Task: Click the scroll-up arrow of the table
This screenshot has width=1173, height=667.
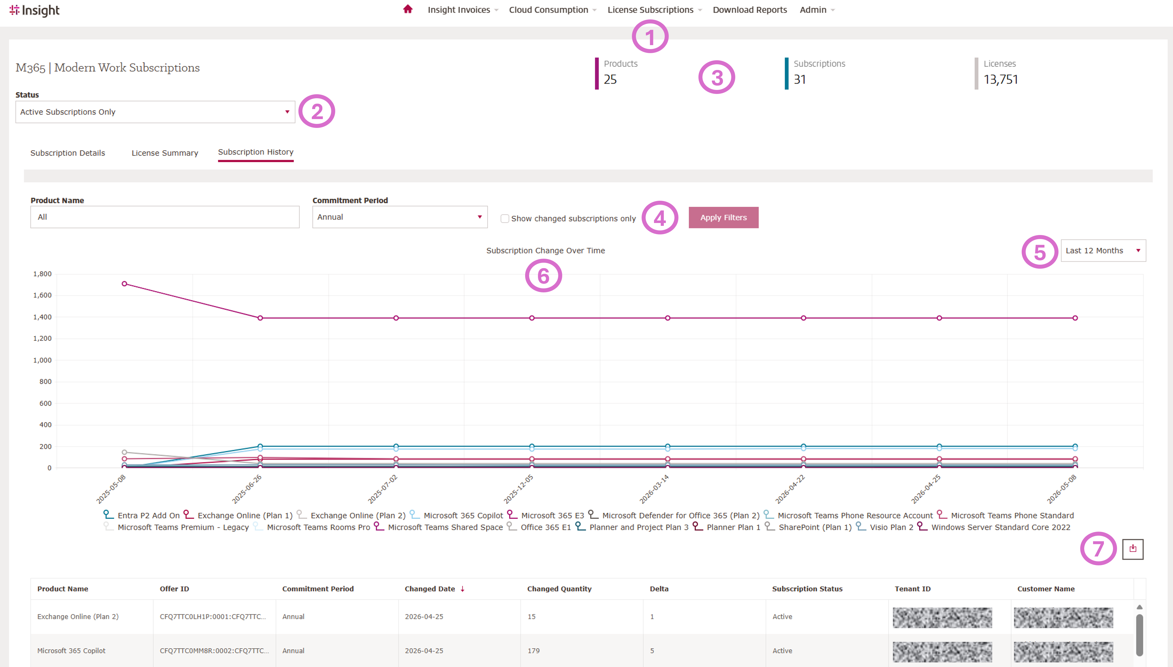Action: [x=1140, y=607]
